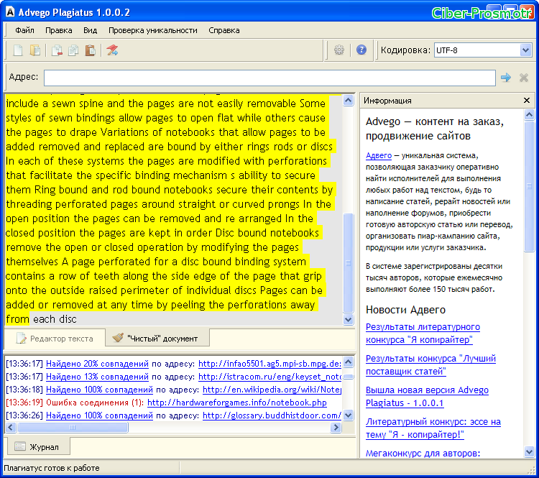
Task: Switch to the "Чистый" документ tab
Action: (157, 339)
